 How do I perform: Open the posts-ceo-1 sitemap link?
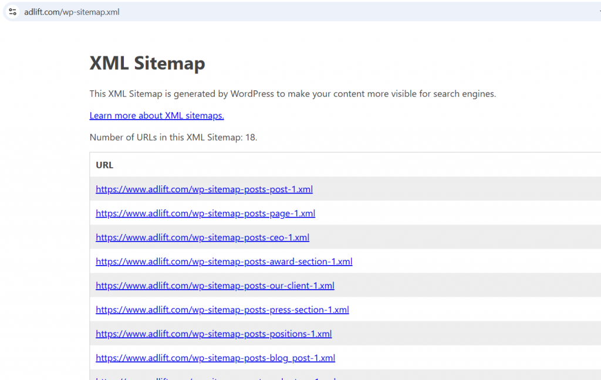(x=202, y=237)
